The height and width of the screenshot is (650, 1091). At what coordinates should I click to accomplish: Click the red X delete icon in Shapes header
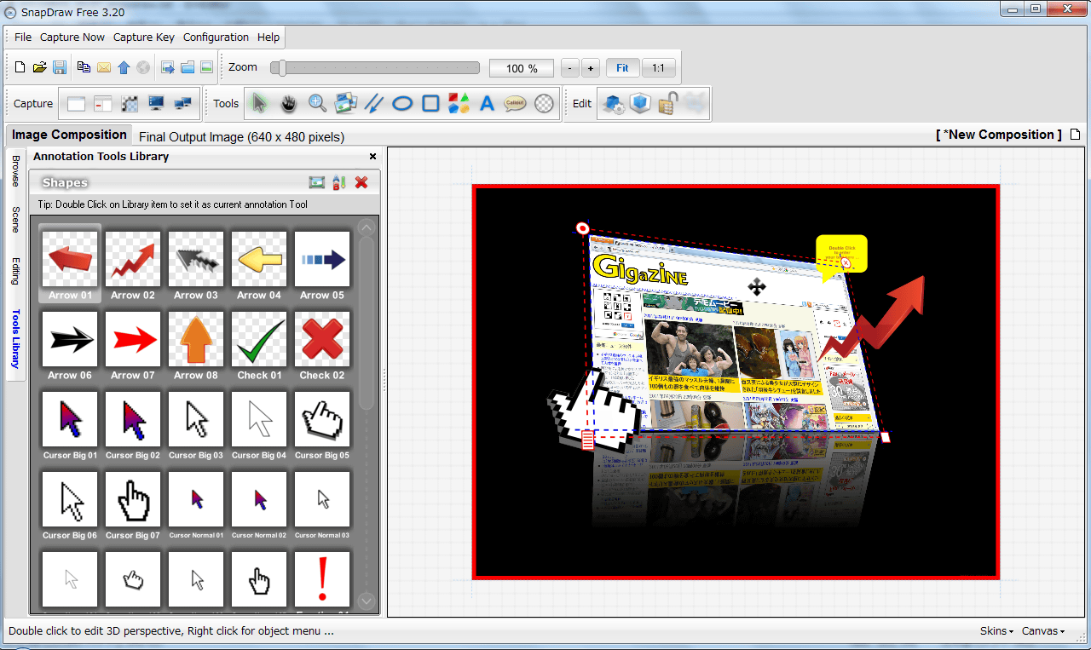coord(361,182)
